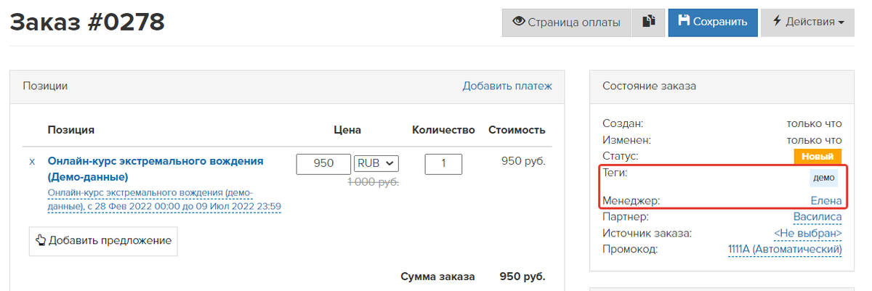Select order source <Не выбран>
This screenshot has height=291, width=872.
click(x=808, y=233)
